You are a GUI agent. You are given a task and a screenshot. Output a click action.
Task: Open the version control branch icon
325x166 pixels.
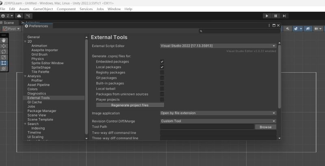point(28,16)
